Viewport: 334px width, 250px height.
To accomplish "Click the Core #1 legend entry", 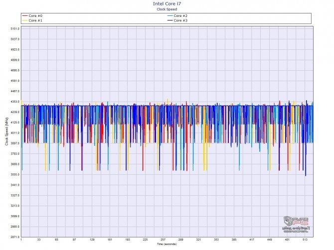I will tap(32, 20).
